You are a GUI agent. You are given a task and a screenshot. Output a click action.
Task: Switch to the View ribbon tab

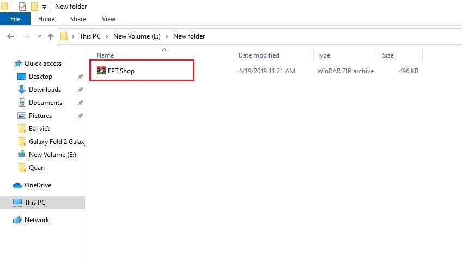tap(108, 19)
